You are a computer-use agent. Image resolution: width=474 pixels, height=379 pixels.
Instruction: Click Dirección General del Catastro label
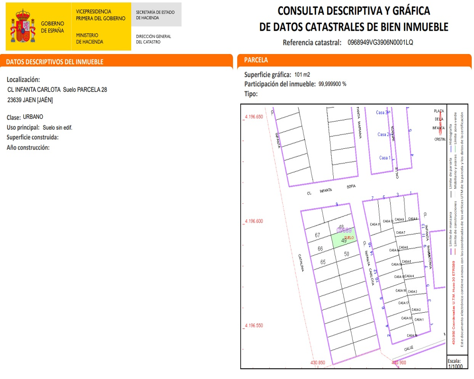pos(154,39)
